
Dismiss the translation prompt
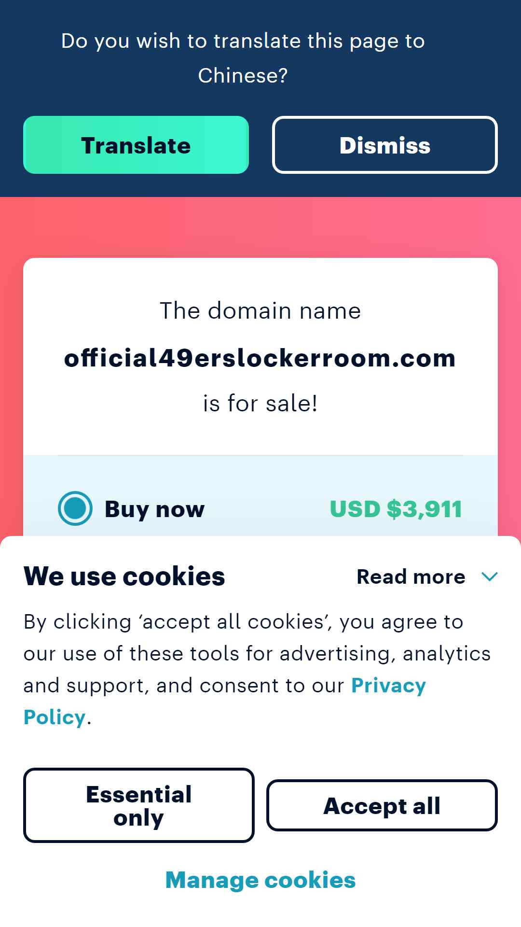(x=384, y=145)
